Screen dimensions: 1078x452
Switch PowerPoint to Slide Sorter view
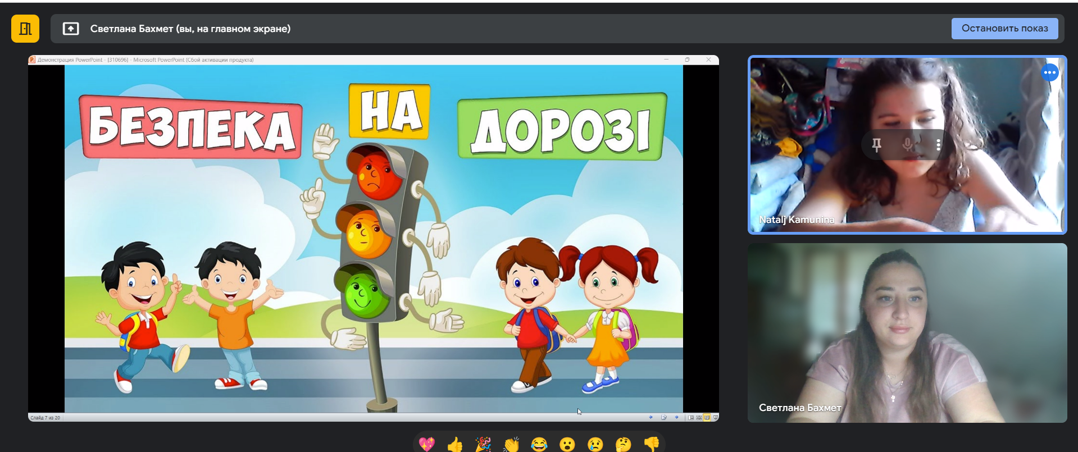tap(699, 417)
